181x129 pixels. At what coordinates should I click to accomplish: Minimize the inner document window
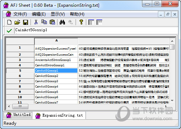pos(161,15)
